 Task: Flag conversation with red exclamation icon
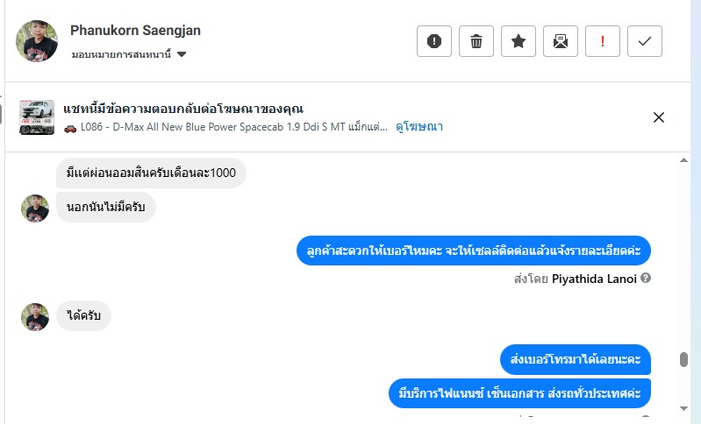coord(602,41)
